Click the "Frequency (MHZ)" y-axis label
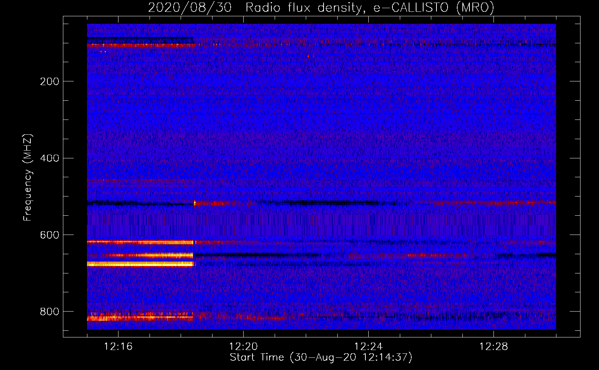Viewport: 599px width, 370px height. pos(27,178)
